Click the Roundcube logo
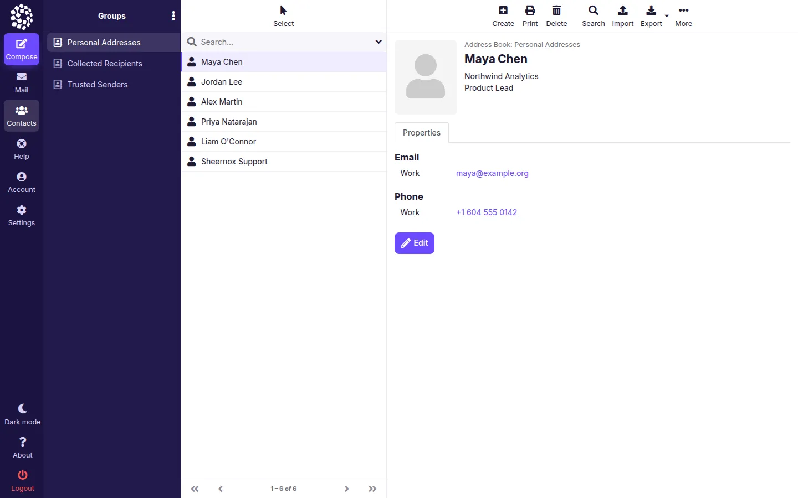This screenshot has width=798, height=498. [22, 17]
